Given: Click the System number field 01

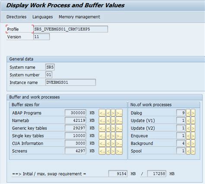Looking at the screenshot, I should [49, 75].
